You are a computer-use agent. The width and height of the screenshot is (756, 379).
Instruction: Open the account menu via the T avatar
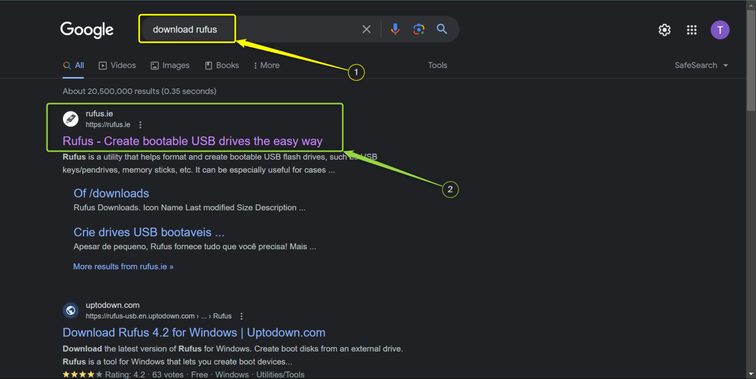[720, 30]
